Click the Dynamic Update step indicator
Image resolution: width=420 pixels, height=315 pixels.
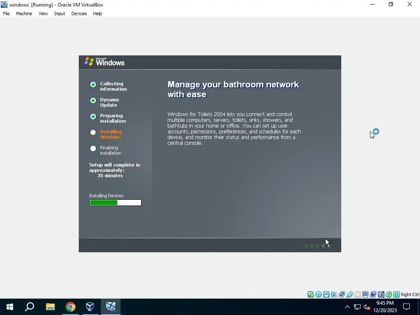pyautogui.click(x=93, y=100)
